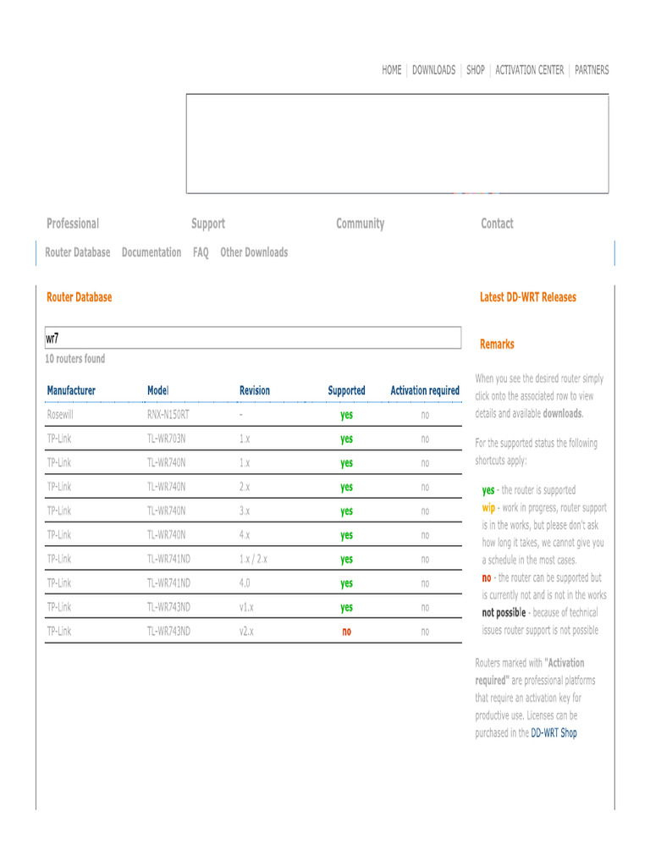Sort by Activation required column header

click(425, 390)
